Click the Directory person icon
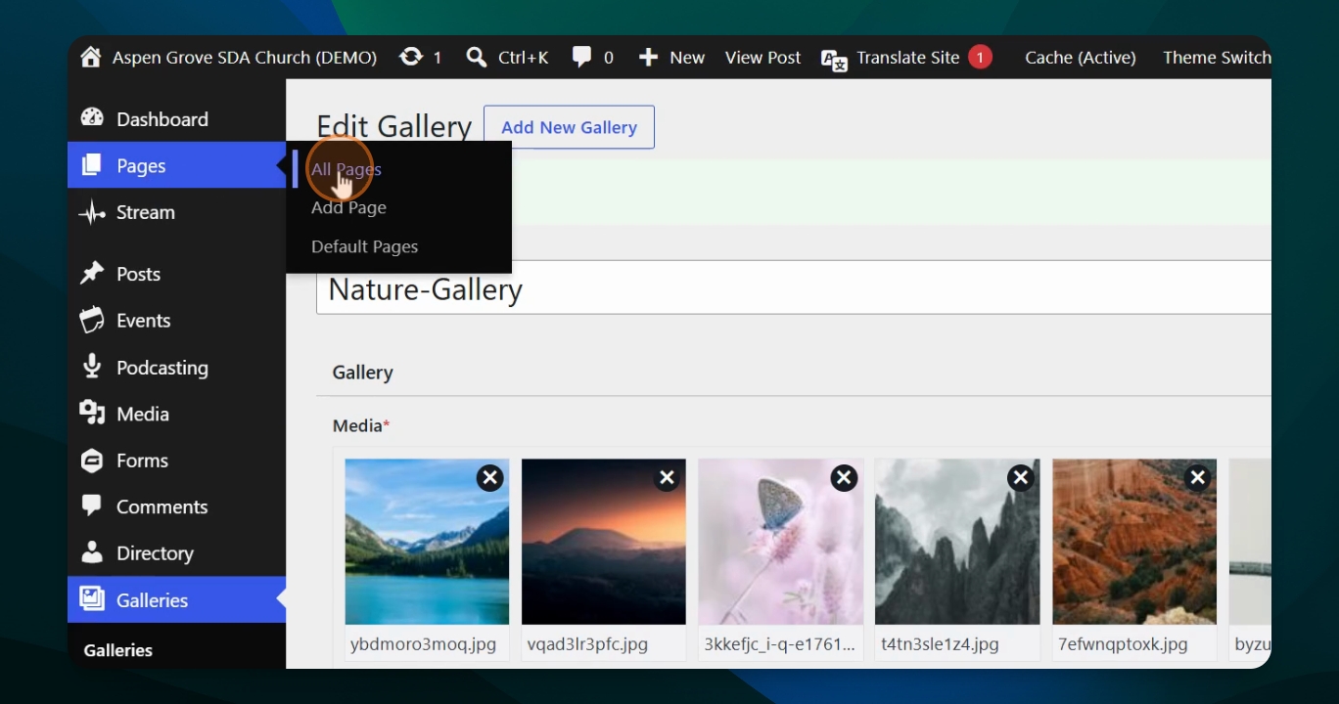This screenshot has width=1339, height=704. pos(92,552)
